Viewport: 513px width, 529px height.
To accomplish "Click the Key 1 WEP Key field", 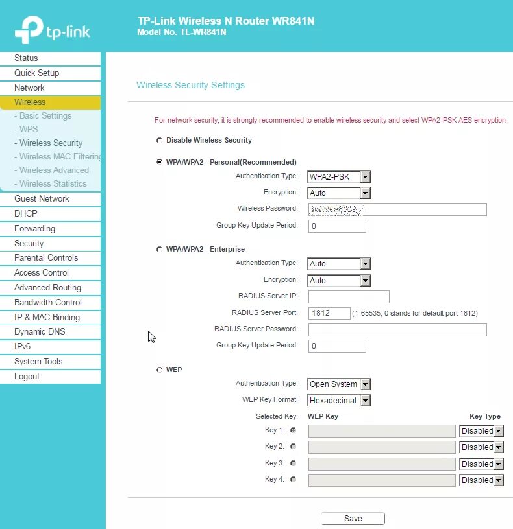I will pos(382,431).
